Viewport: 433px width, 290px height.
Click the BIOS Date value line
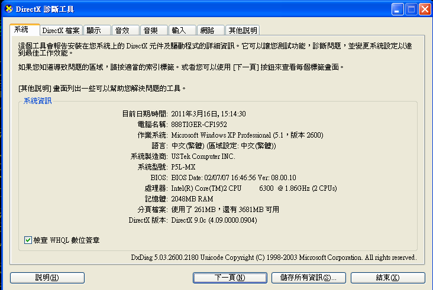(234, 178)
